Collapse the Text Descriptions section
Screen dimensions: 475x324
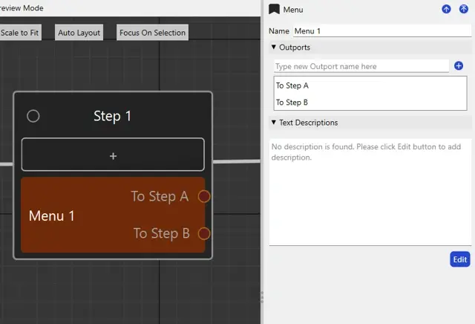274,123
